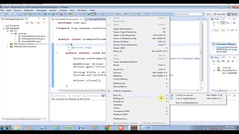Click the Java Application icon in submenu

171,98
